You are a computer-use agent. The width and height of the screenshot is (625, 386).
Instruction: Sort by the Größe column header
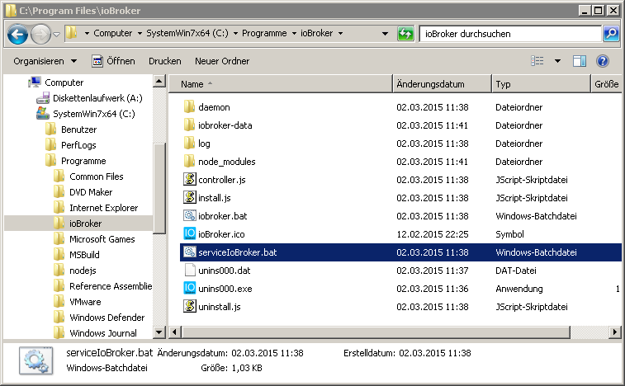click(606, 84)
